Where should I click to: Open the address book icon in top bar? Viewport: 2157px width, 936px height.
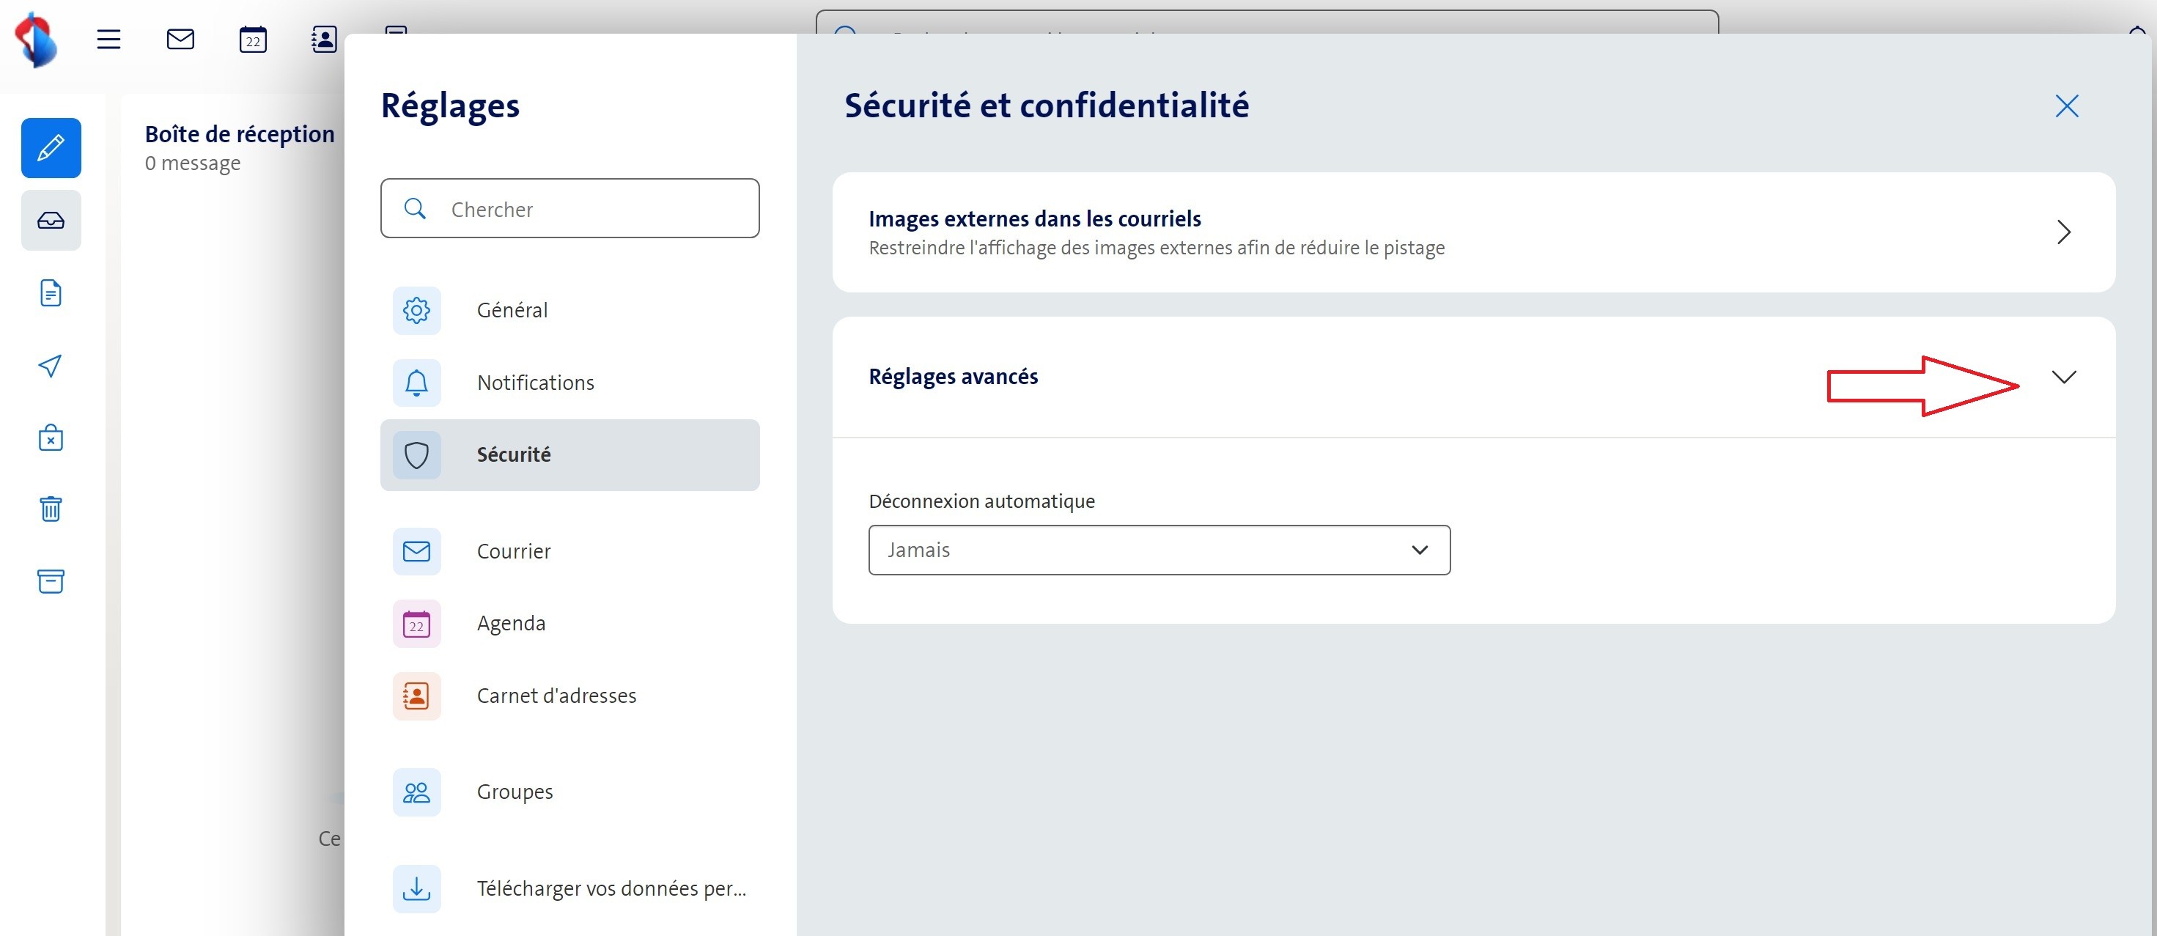pyautogui.click(x=324, y=40)
